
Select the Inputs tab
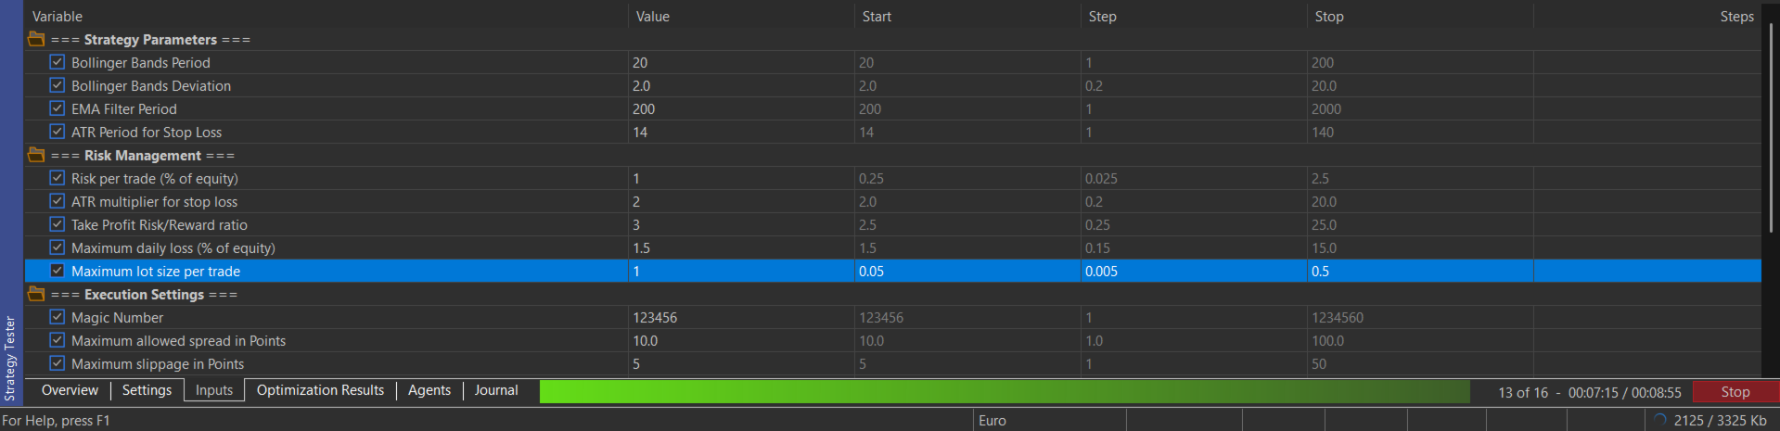(214, 390)
